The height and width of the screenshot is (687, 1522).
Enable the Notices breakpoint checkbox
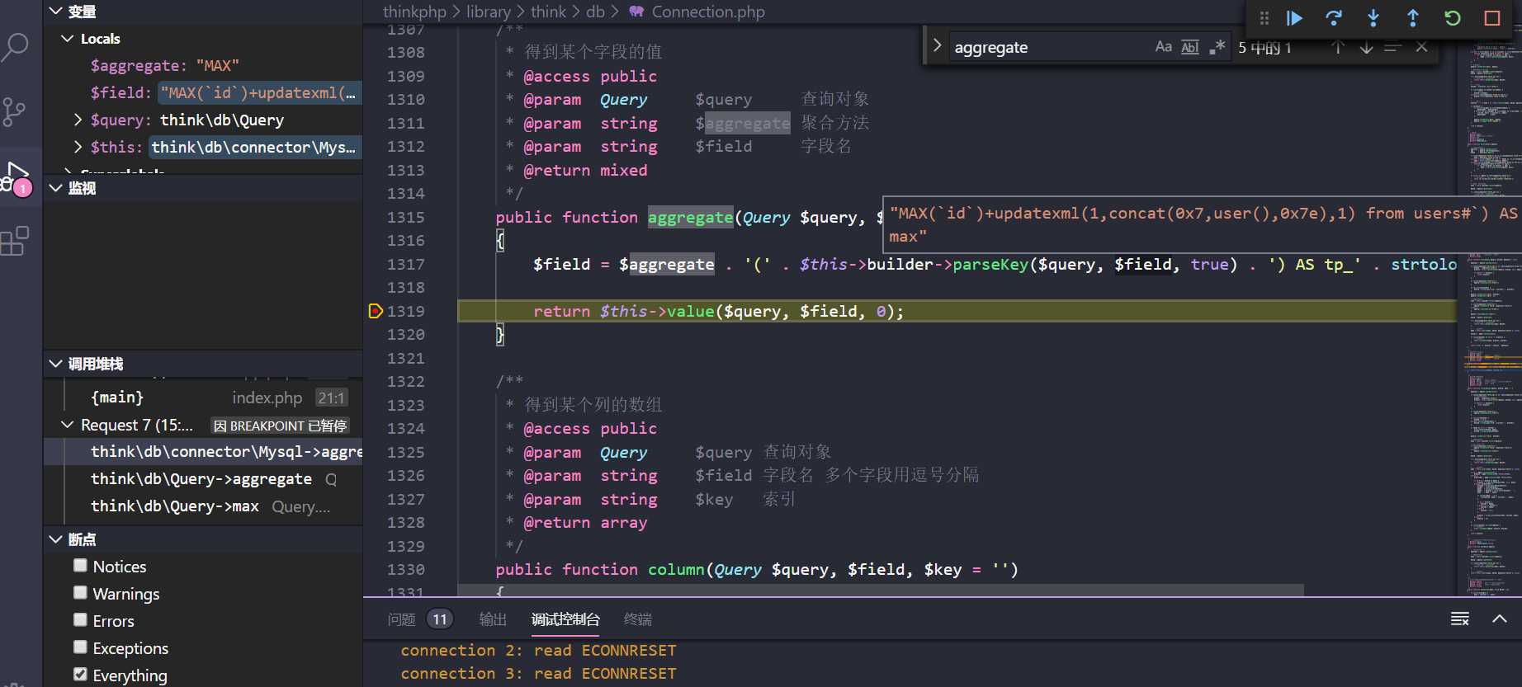click(80, 566)
